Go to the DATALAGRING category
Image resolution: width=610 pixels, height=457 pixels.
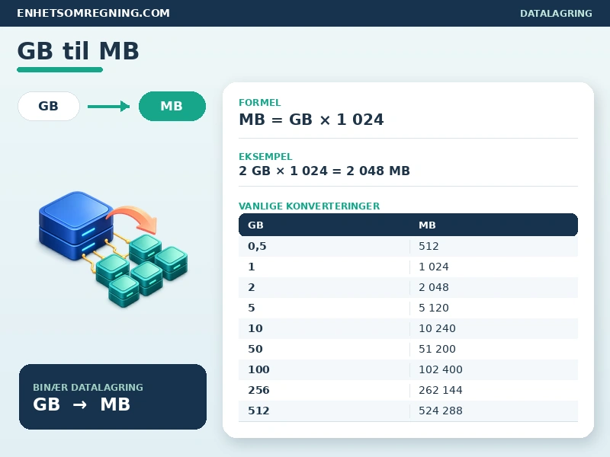pos(556,13)
